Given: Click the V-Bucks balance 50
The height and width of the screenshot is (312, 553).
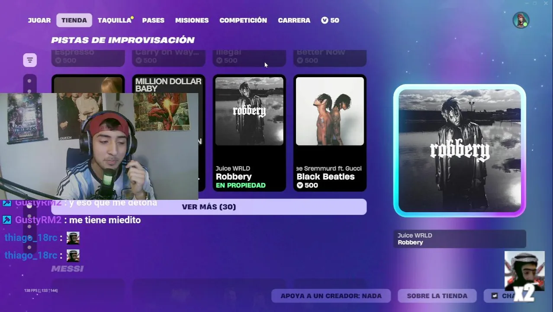Looking at the screenshot, I should (330, 20).
